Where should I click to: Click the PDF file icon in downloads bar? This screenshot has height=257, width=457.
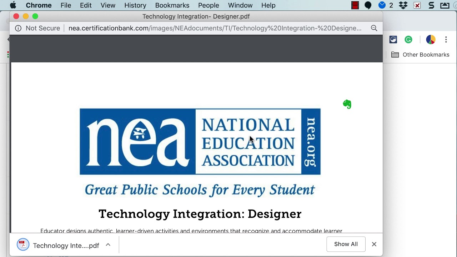pyautogui.click(x=23, y=245)
